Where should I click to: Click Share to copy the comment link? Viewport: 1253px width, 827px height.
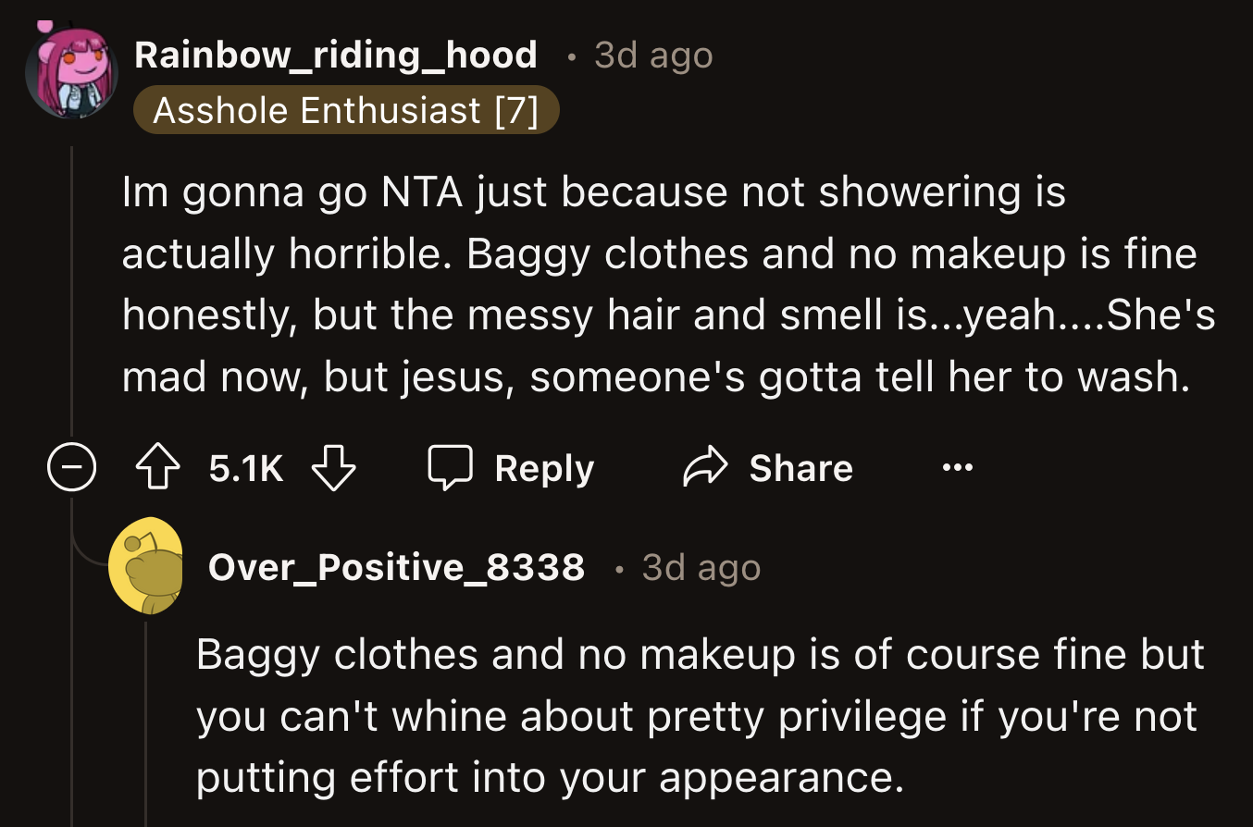coord(801,467)
